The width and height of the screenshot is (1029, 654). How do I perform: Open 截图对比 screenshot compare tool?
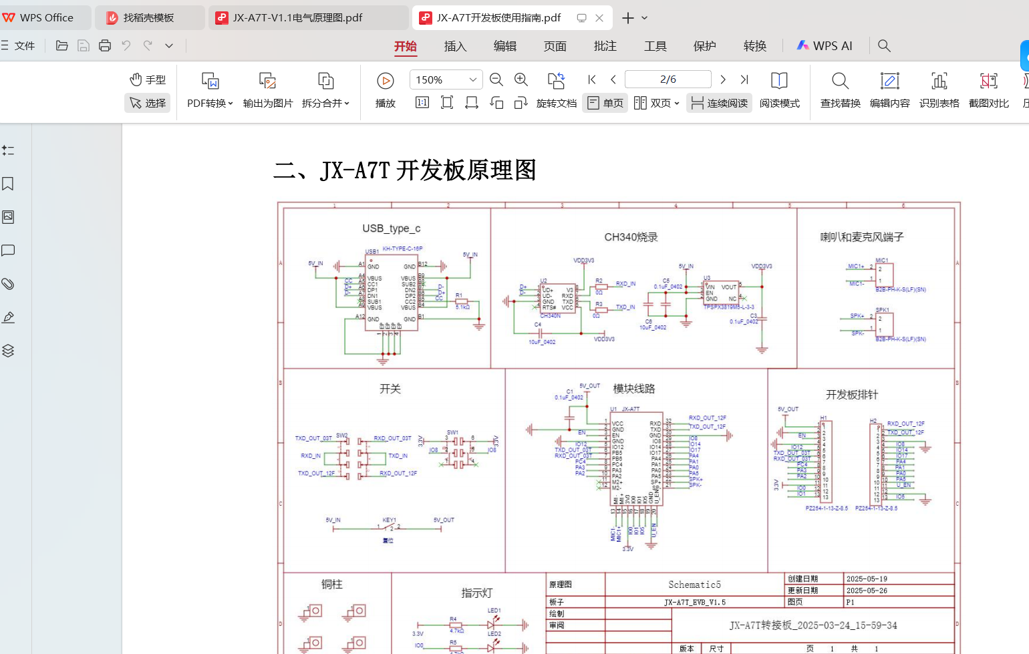click(x=988, y=90)
